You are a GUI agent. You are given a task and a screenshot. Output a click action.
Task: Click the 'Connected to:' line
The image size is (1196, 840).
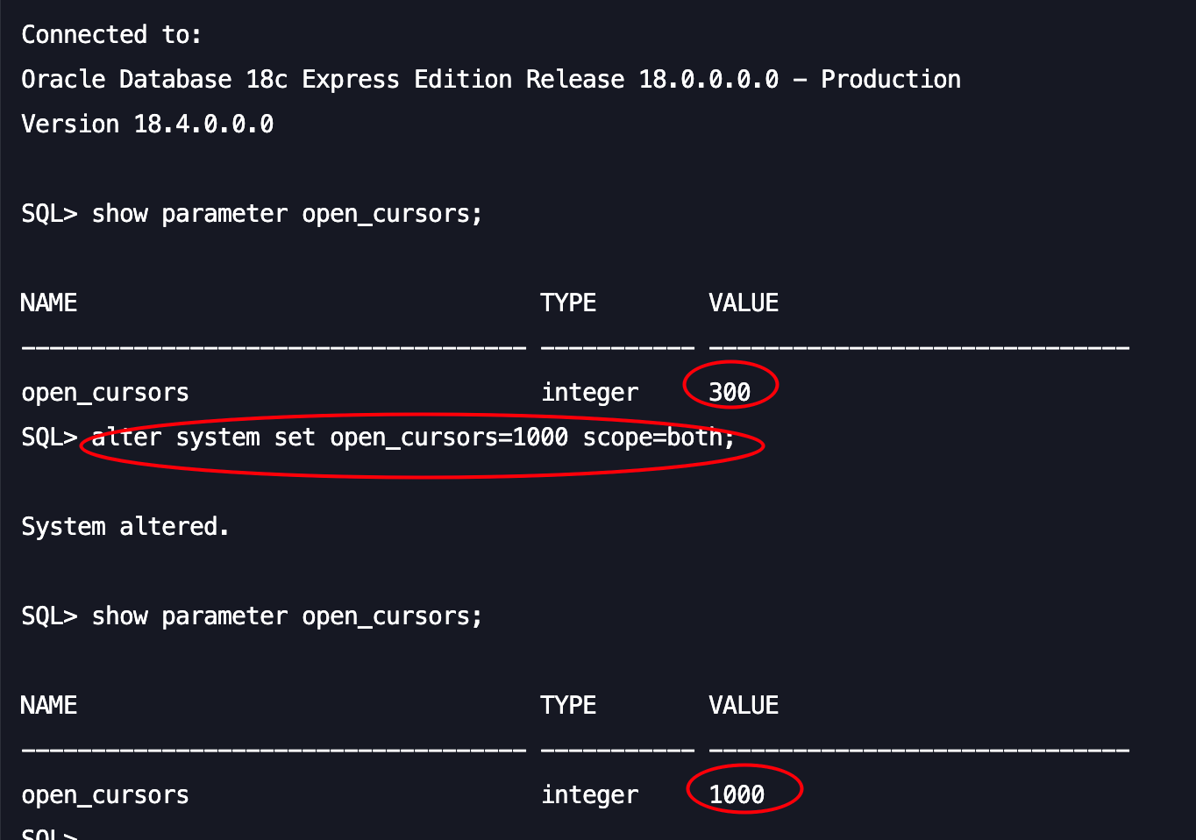pos(111,35)
